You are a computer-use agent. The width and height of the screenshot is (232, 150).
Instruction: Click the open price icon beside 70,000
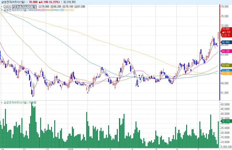point(40,6)
